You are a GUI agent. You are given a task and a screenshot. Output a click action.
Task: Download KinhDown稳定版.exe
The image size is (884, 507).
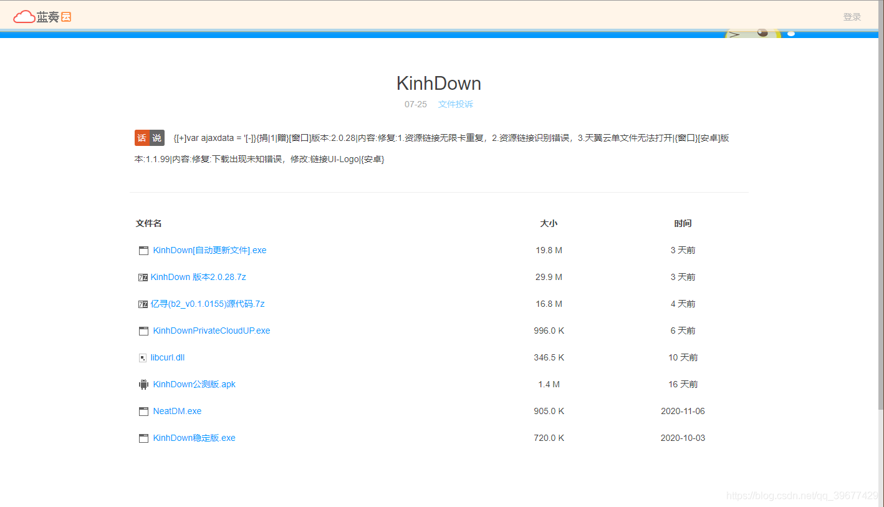pyautogui.click(x=195, y=438)
